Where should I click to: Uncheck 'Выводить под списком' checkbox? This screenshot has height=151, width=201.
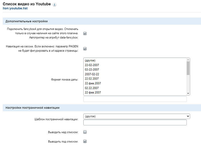(85, 141)
